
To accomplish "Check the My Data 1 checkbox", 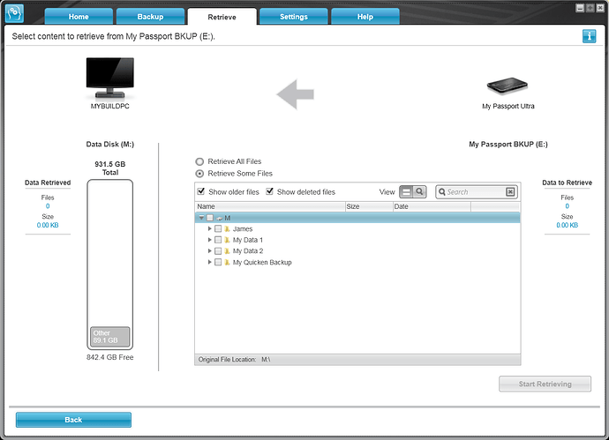I will coord(218,240).
